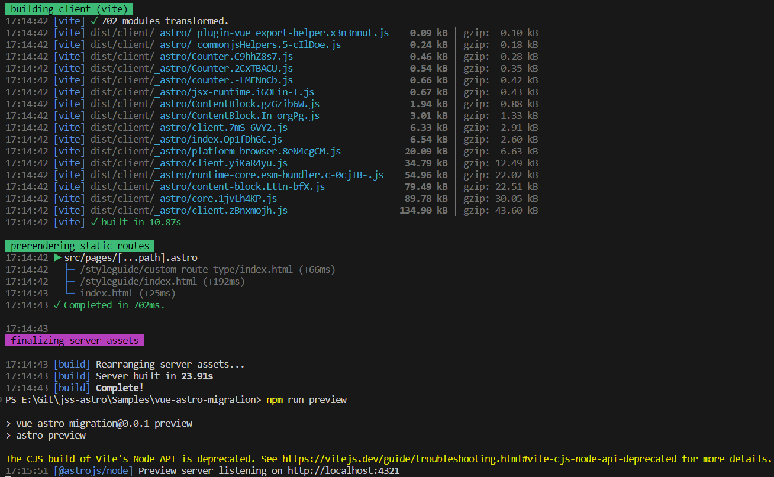774x477 pixels.
Task: Click the "prerendering static routes" label
Action: [x=79, y=246]
